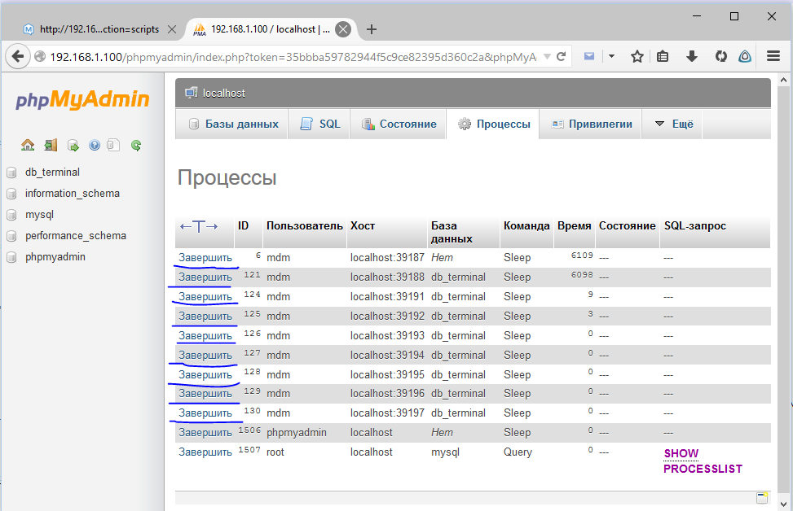Kill process 121 via Завершить link
The height and width of the screenshot is (511, 793).
pos(204,277)
